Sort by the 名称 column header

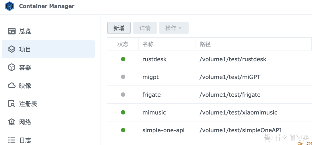tap(148, 44)
